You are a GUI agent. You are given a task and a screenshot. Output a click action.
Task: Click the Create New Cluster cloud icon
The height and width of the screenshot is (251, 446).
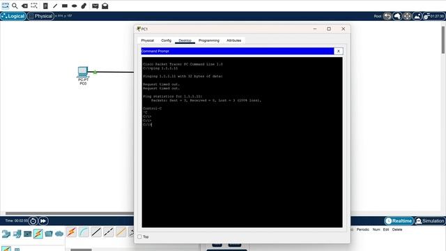[x=397, y=16]
